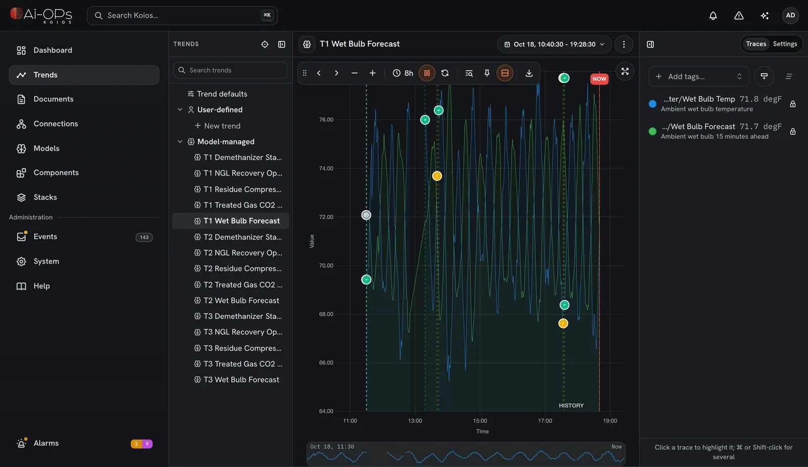
Task: Click the NOW marker on chart
Action: tap(599, 79)
